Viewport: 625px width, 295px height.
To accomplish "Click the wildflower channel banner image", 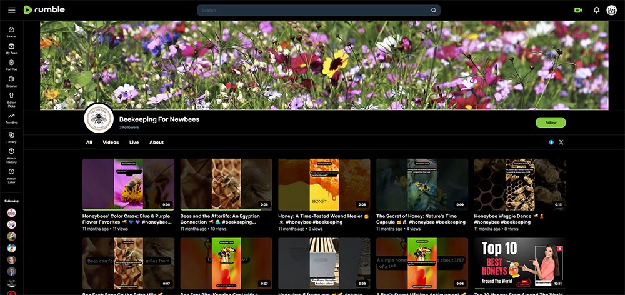I will [x=324, y=65].
